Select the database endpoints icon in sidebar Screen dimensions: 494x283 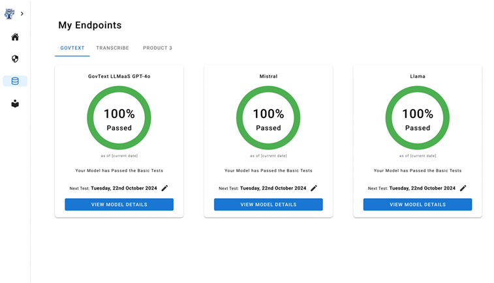(15, 81)
